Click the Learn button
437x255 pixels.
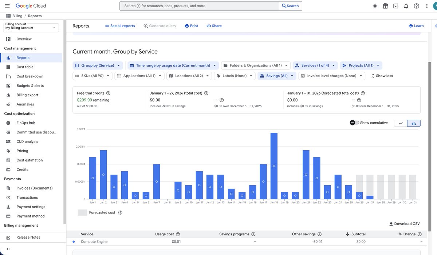pos(416,26)
